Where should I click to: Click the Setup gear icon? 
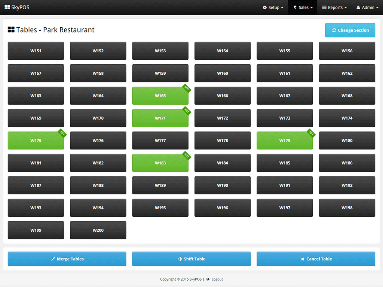[265, 7]
